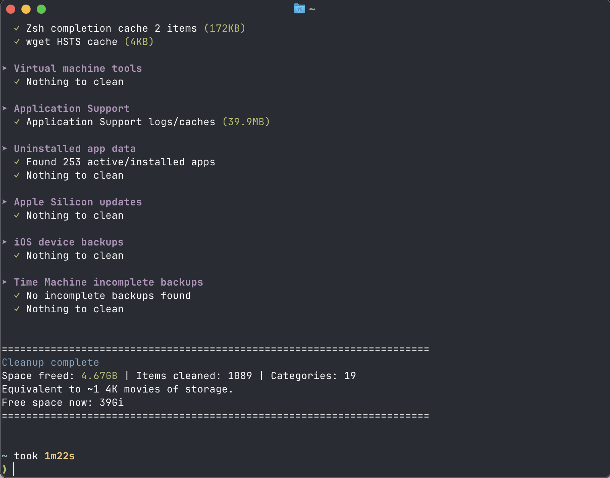610x478 pixels.
Task: Click the green tilde beside took 1m22s
Action: click(5, 456)
